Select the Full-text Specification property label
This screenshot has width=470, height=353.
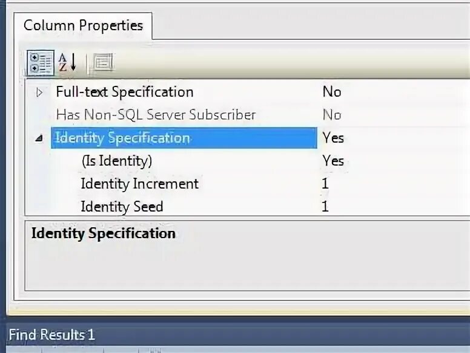tap(124, 92)
